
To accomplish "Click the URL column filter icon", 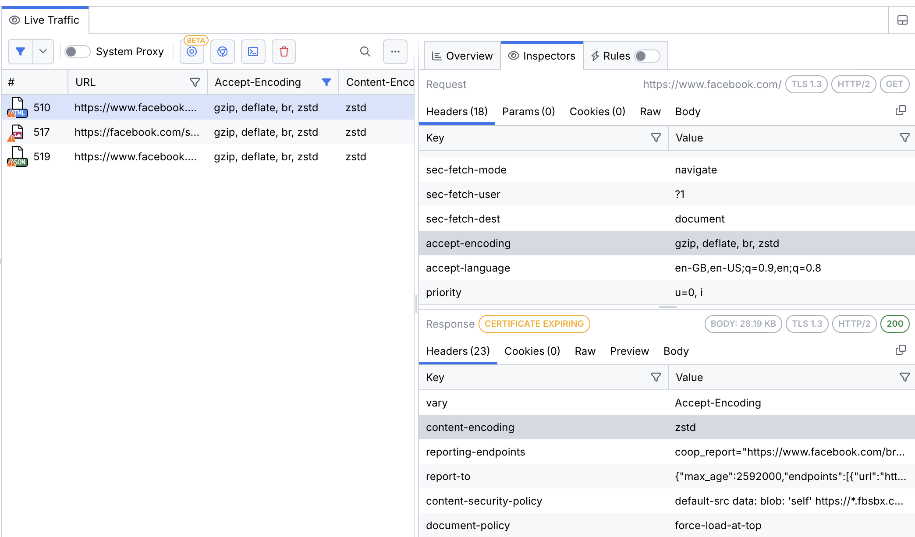I will coord(195,82).
